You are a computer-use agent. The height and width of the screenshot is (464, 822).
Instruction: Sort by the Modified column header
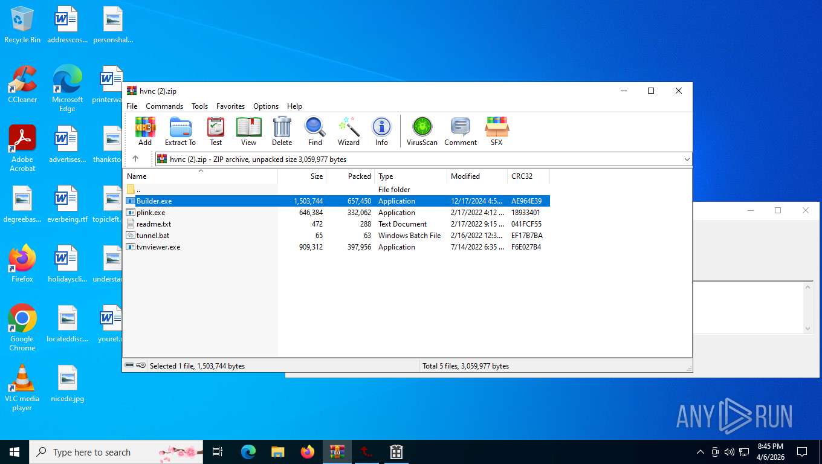[x=477, y=176]
